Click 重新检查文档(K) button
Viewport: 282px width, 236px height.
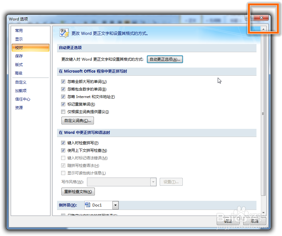pyautogui.click(x=78, y=191)
